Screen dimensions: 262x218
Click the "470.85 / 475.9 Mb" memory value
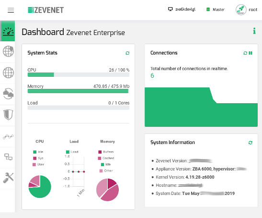coord(111,86)
